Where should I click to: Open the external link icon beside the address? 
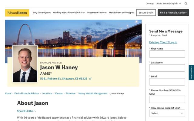point(90,79)
